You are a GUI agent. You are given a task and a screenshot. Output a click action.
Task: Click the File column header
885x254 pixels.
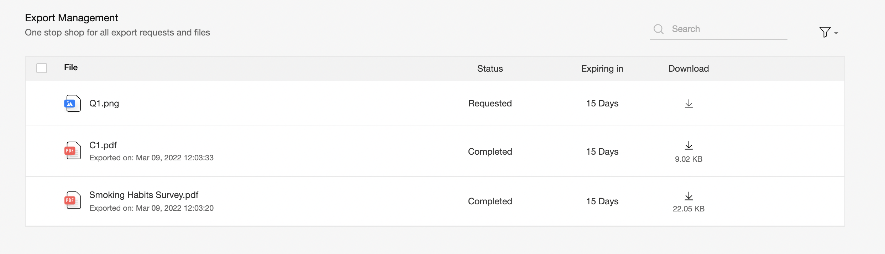pos(71,67)
